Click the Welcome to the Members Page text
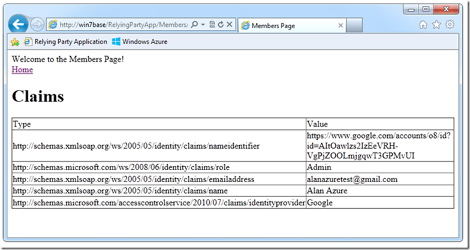Image resolution: width=470 pixels, height=250 pixels. (x=68, y=59)
